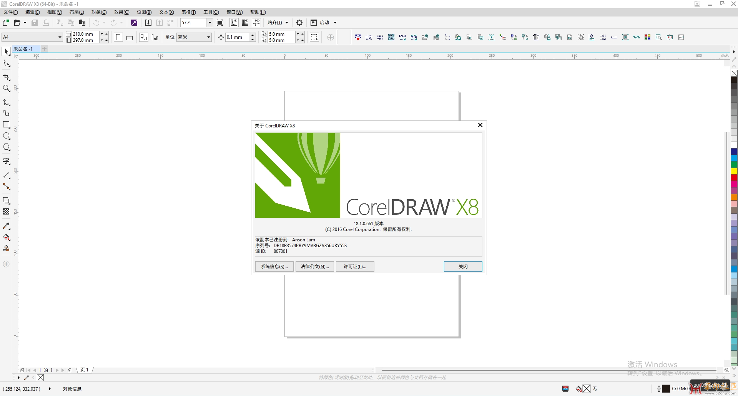Toggle Show guidelines button

(256, 23)
